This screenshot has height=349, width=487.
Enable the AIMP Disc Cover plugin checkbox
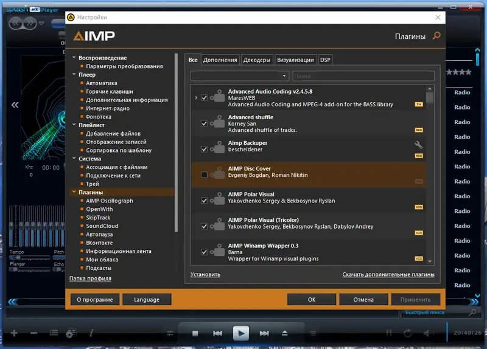point(204,175)
